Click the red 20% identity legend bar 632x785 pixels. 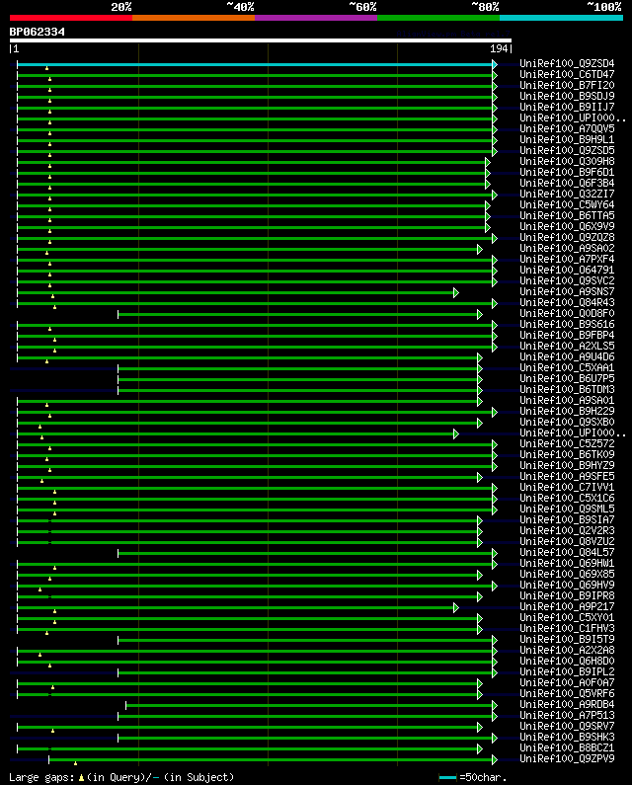click(x=71, y=18)
